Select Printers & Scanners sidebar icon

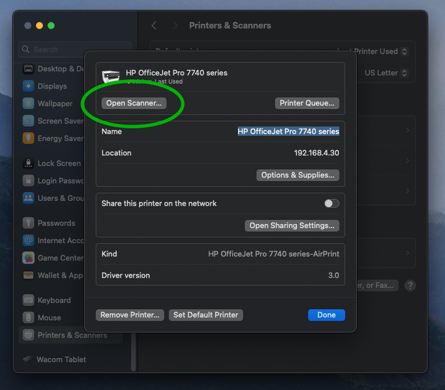tap(28, 335)
